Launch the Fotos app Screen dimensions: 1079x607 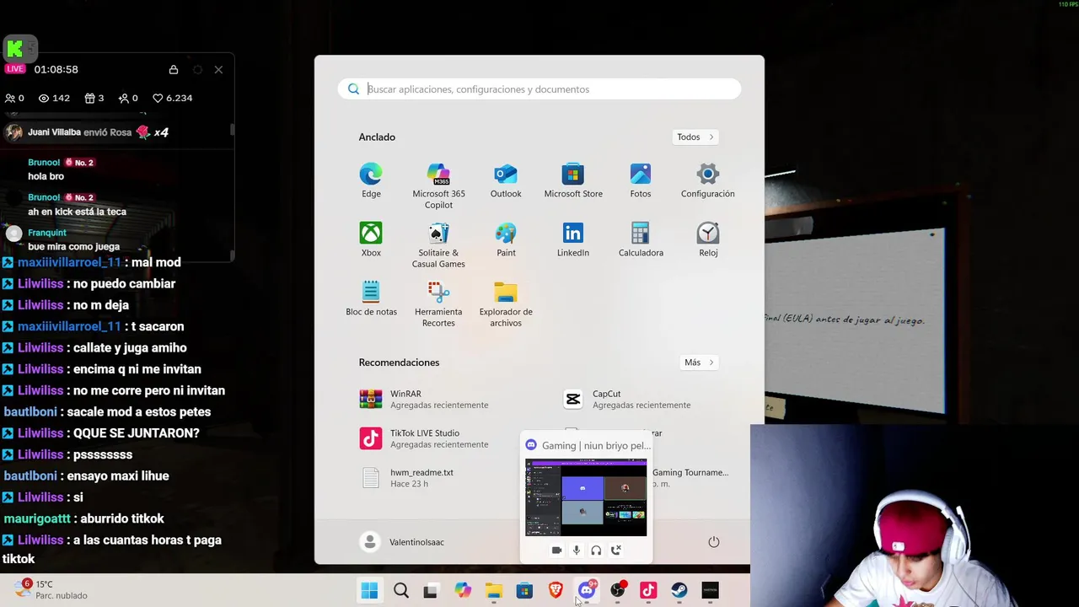point(641,181)
